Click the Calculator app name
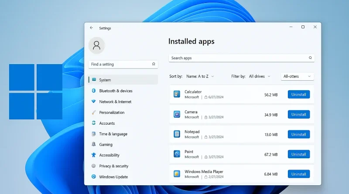 (193, 92)
